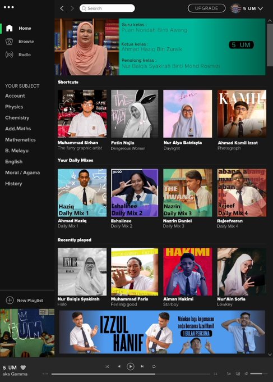Open the three-dots menu at top left
273x382 pixels.
tap(9, 7)
